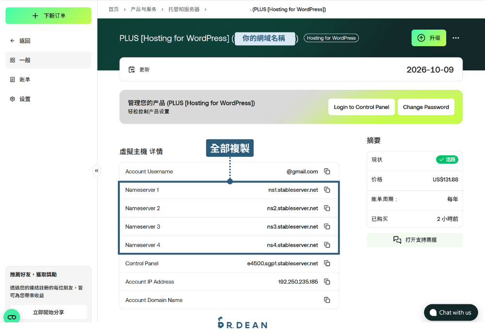This screenshot has width=485, height=335.
Task: Open the Chat with us bubble
Action: [x=451, y=312]
